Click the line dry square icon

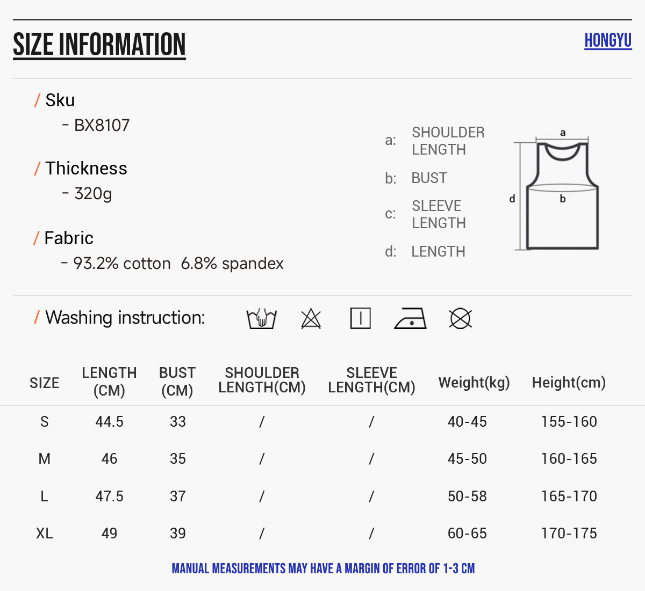[x=360, y=318]
